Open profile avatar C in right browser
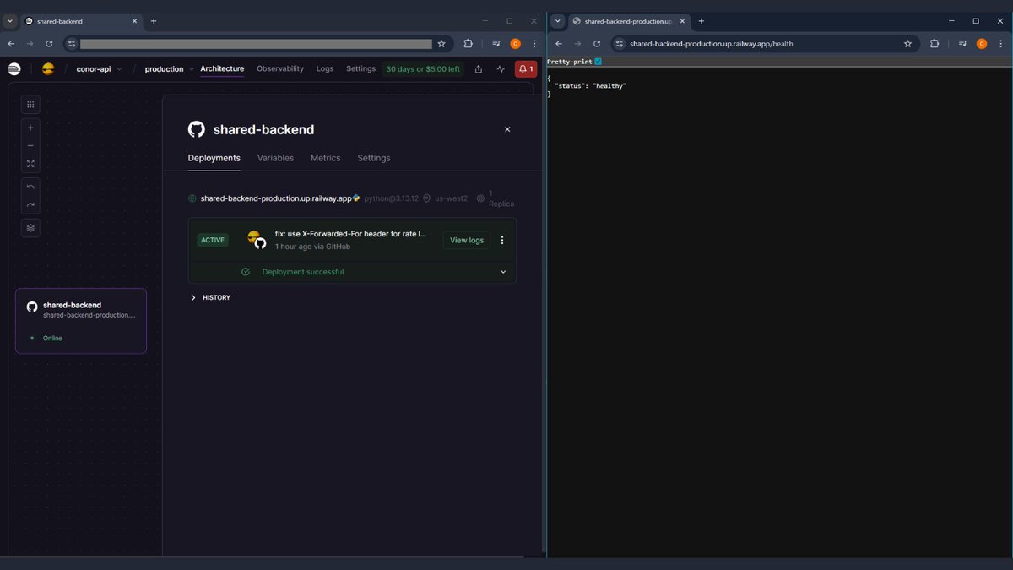The height and width of the screenshot is (570, 1013). pyautogui.click(x=982, y=43)
